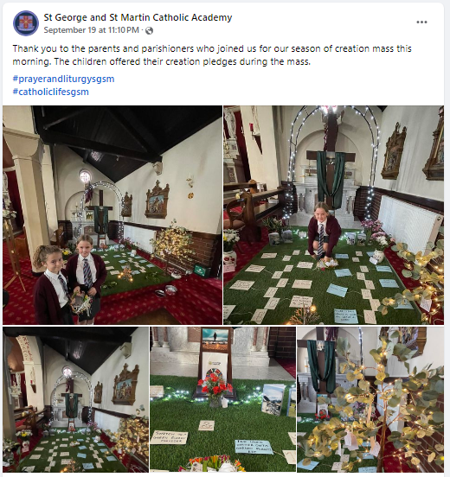Open bottom-left chapel aisle photo

tap(75, 399)
